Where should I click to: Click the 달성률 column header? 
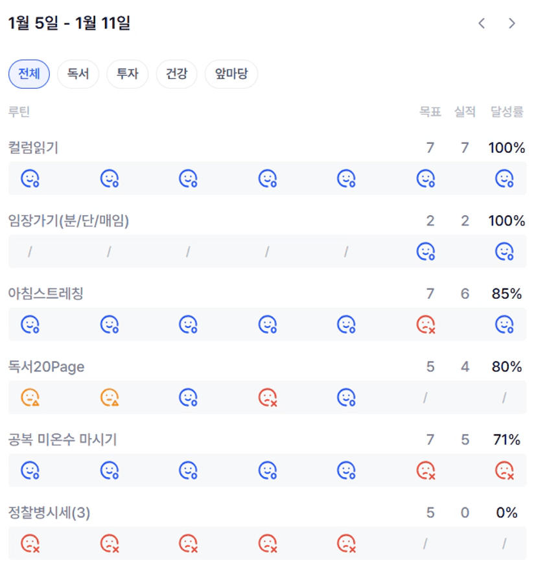click(x=507, y=111)
